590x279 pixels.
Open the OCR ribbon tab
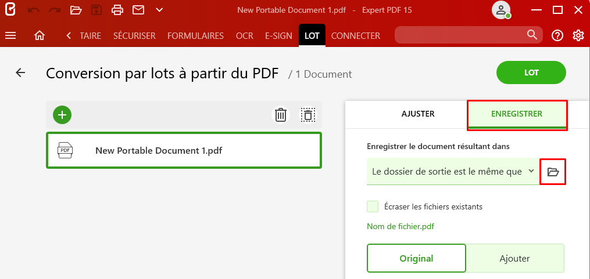(245, 36)
